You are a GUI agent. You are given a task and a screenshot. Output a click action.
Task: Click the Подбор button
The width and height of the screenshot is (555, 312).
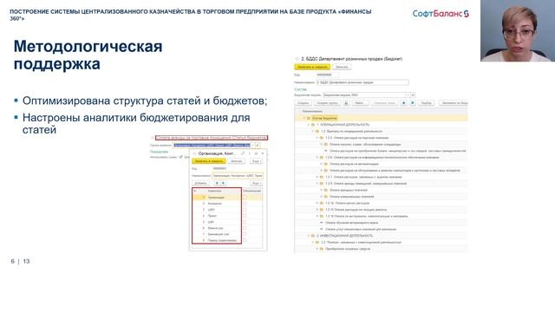tap(426, 103)
